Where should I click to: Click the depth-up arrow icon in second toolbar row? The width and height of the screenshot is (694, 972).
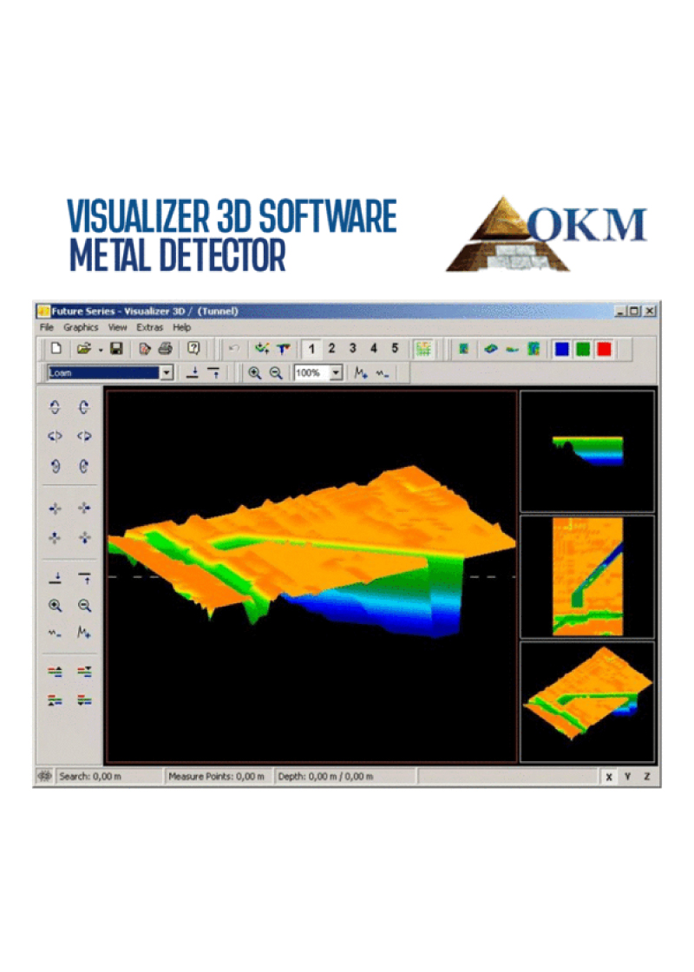point(213,372)
